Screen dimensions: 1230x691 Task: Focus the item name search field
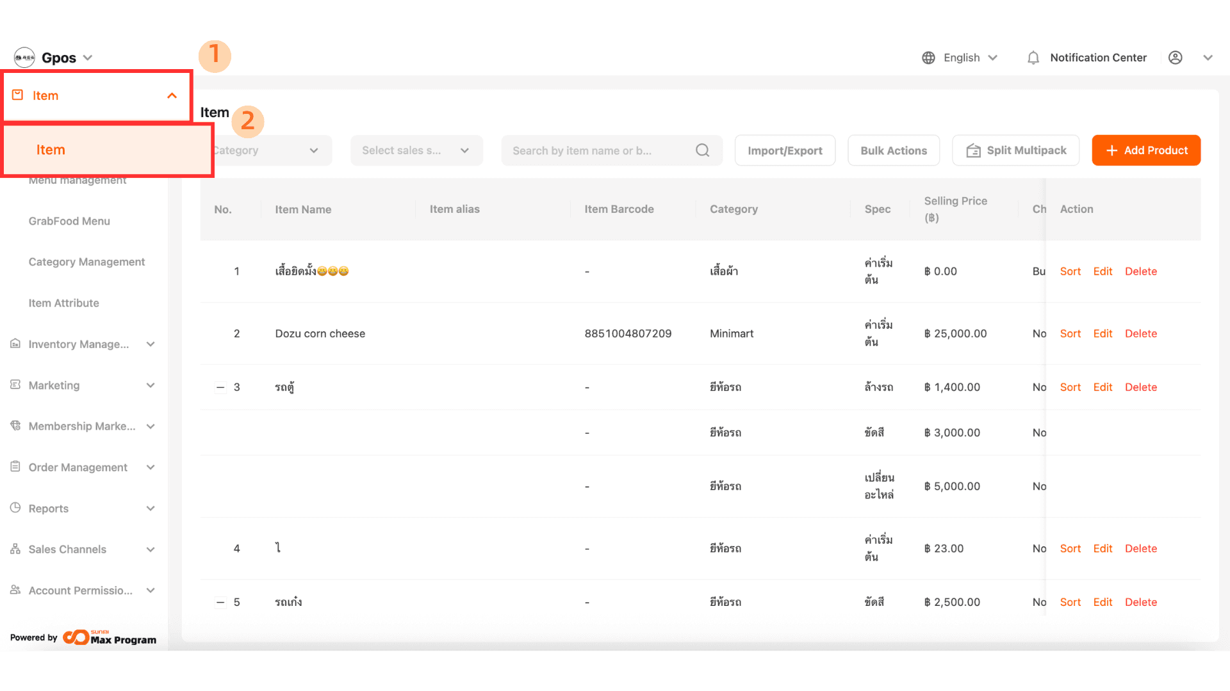[596, 150]
